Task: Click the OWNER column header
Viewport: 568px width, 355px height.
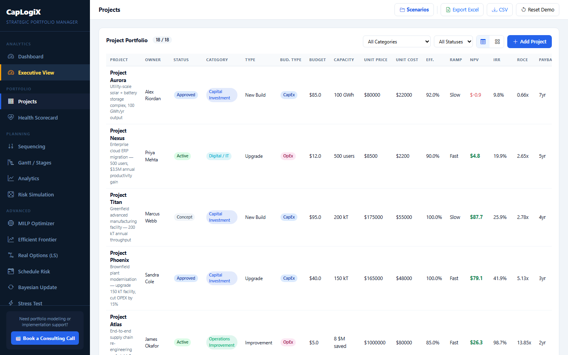Action: 153,60
